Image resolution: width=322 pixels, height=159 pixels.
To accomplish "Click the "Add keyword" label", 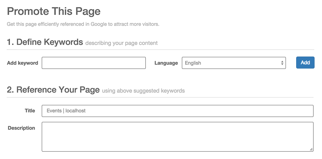I will (x=22, y=63).
